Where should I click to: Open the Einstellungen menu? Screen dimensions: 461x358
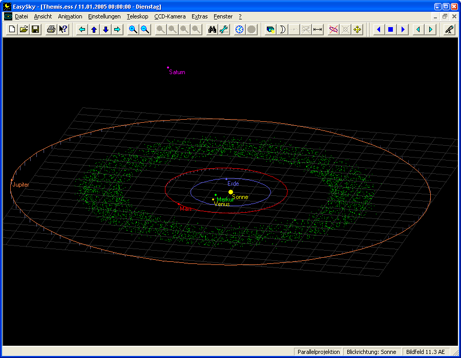click(x=104, y=16)
